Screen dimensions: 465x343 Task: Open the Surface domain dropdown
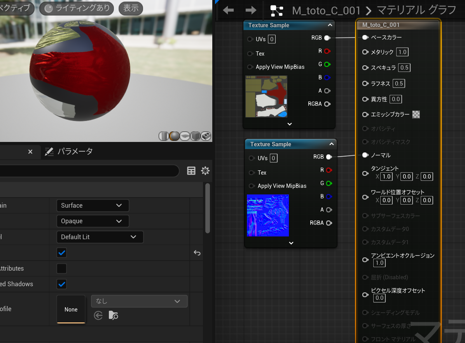pos(93,205)
